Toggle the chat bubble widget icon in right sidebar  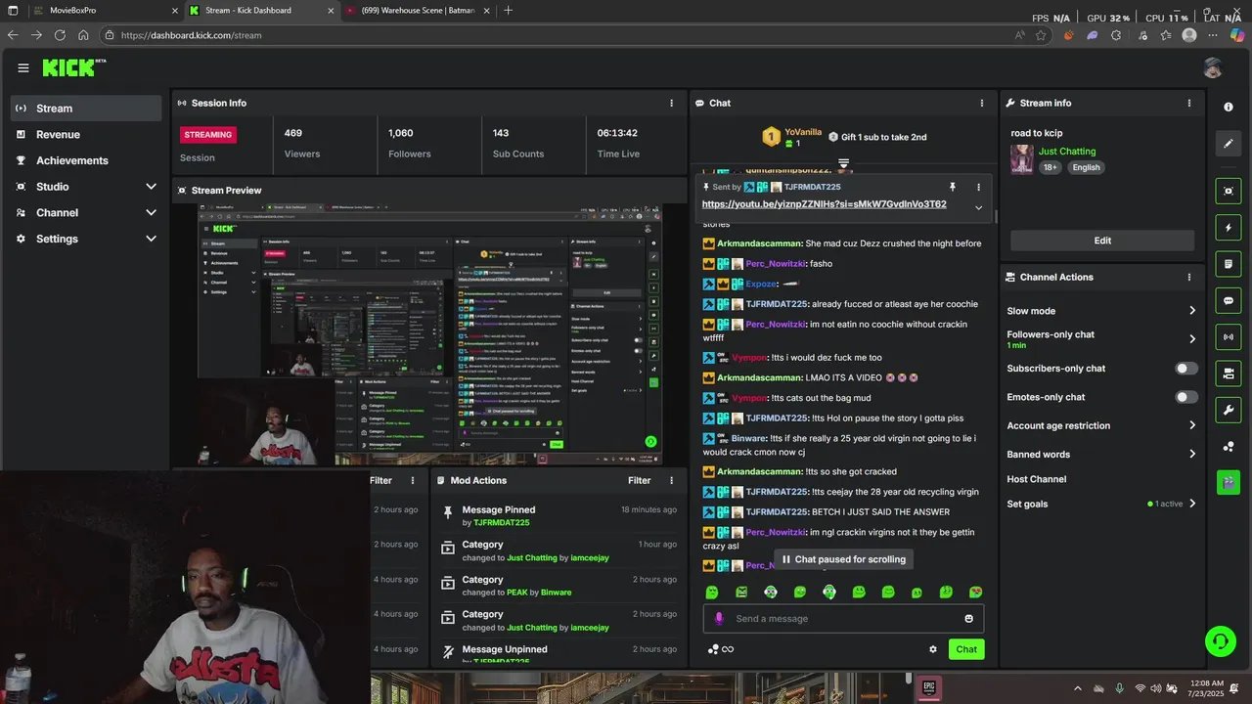coord(1229,300)
